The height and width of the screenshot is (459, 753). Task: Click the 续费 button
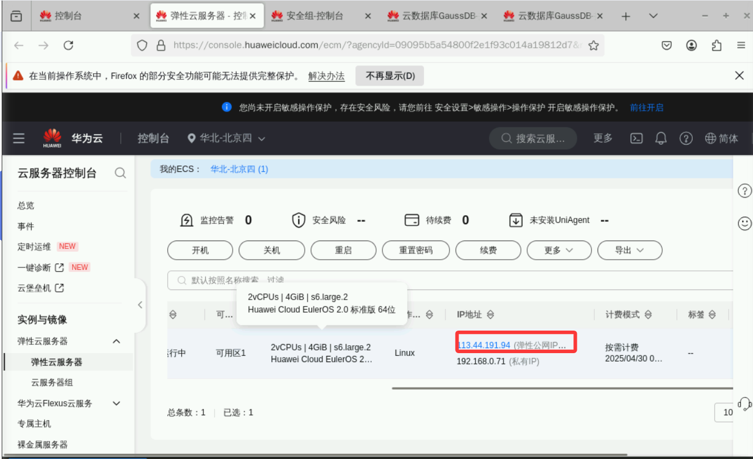[488, 250]
